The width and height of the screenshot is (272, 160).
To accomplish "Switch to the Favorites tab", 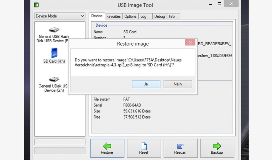I will click(x=113, y=17).
